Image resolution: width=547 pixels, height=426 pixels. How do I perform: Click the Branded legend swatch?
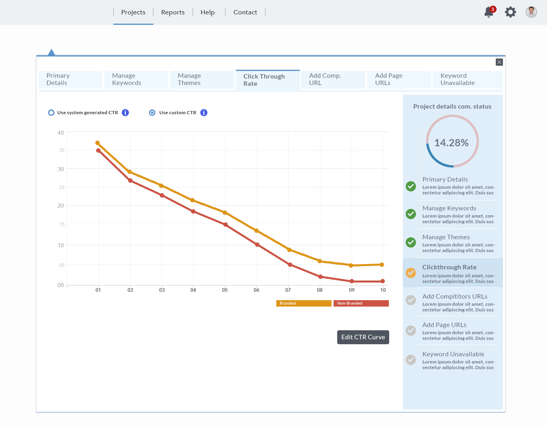304,303
